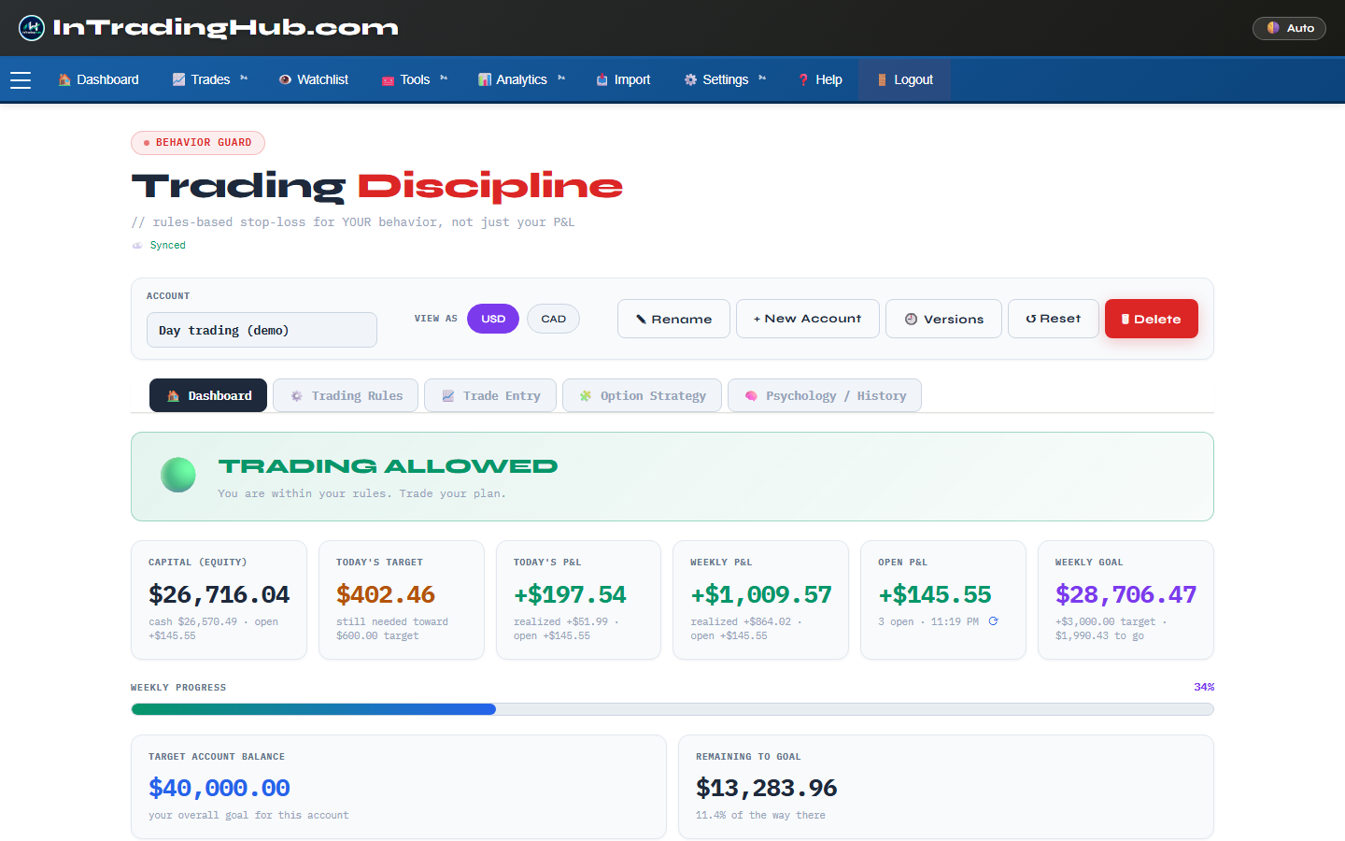This screenshot has width=1345, height=841.
Task: Click the clock icon on Versions button
Action: [x=911, y=320]
